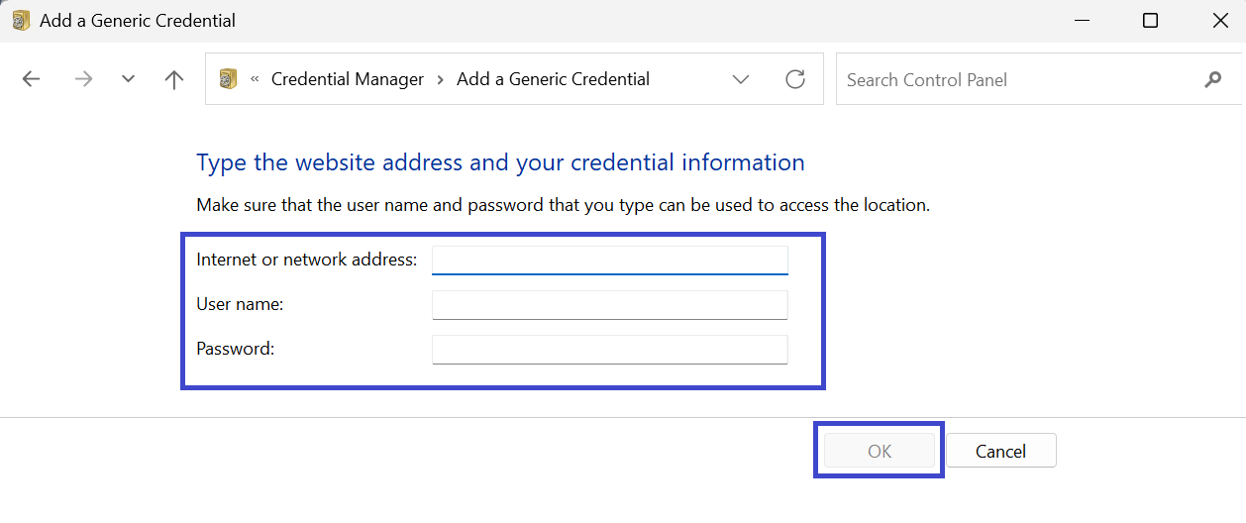Focus the Internet or network address field
Image resolution: width=1246 pixels, height=523 pixels.
609,260
